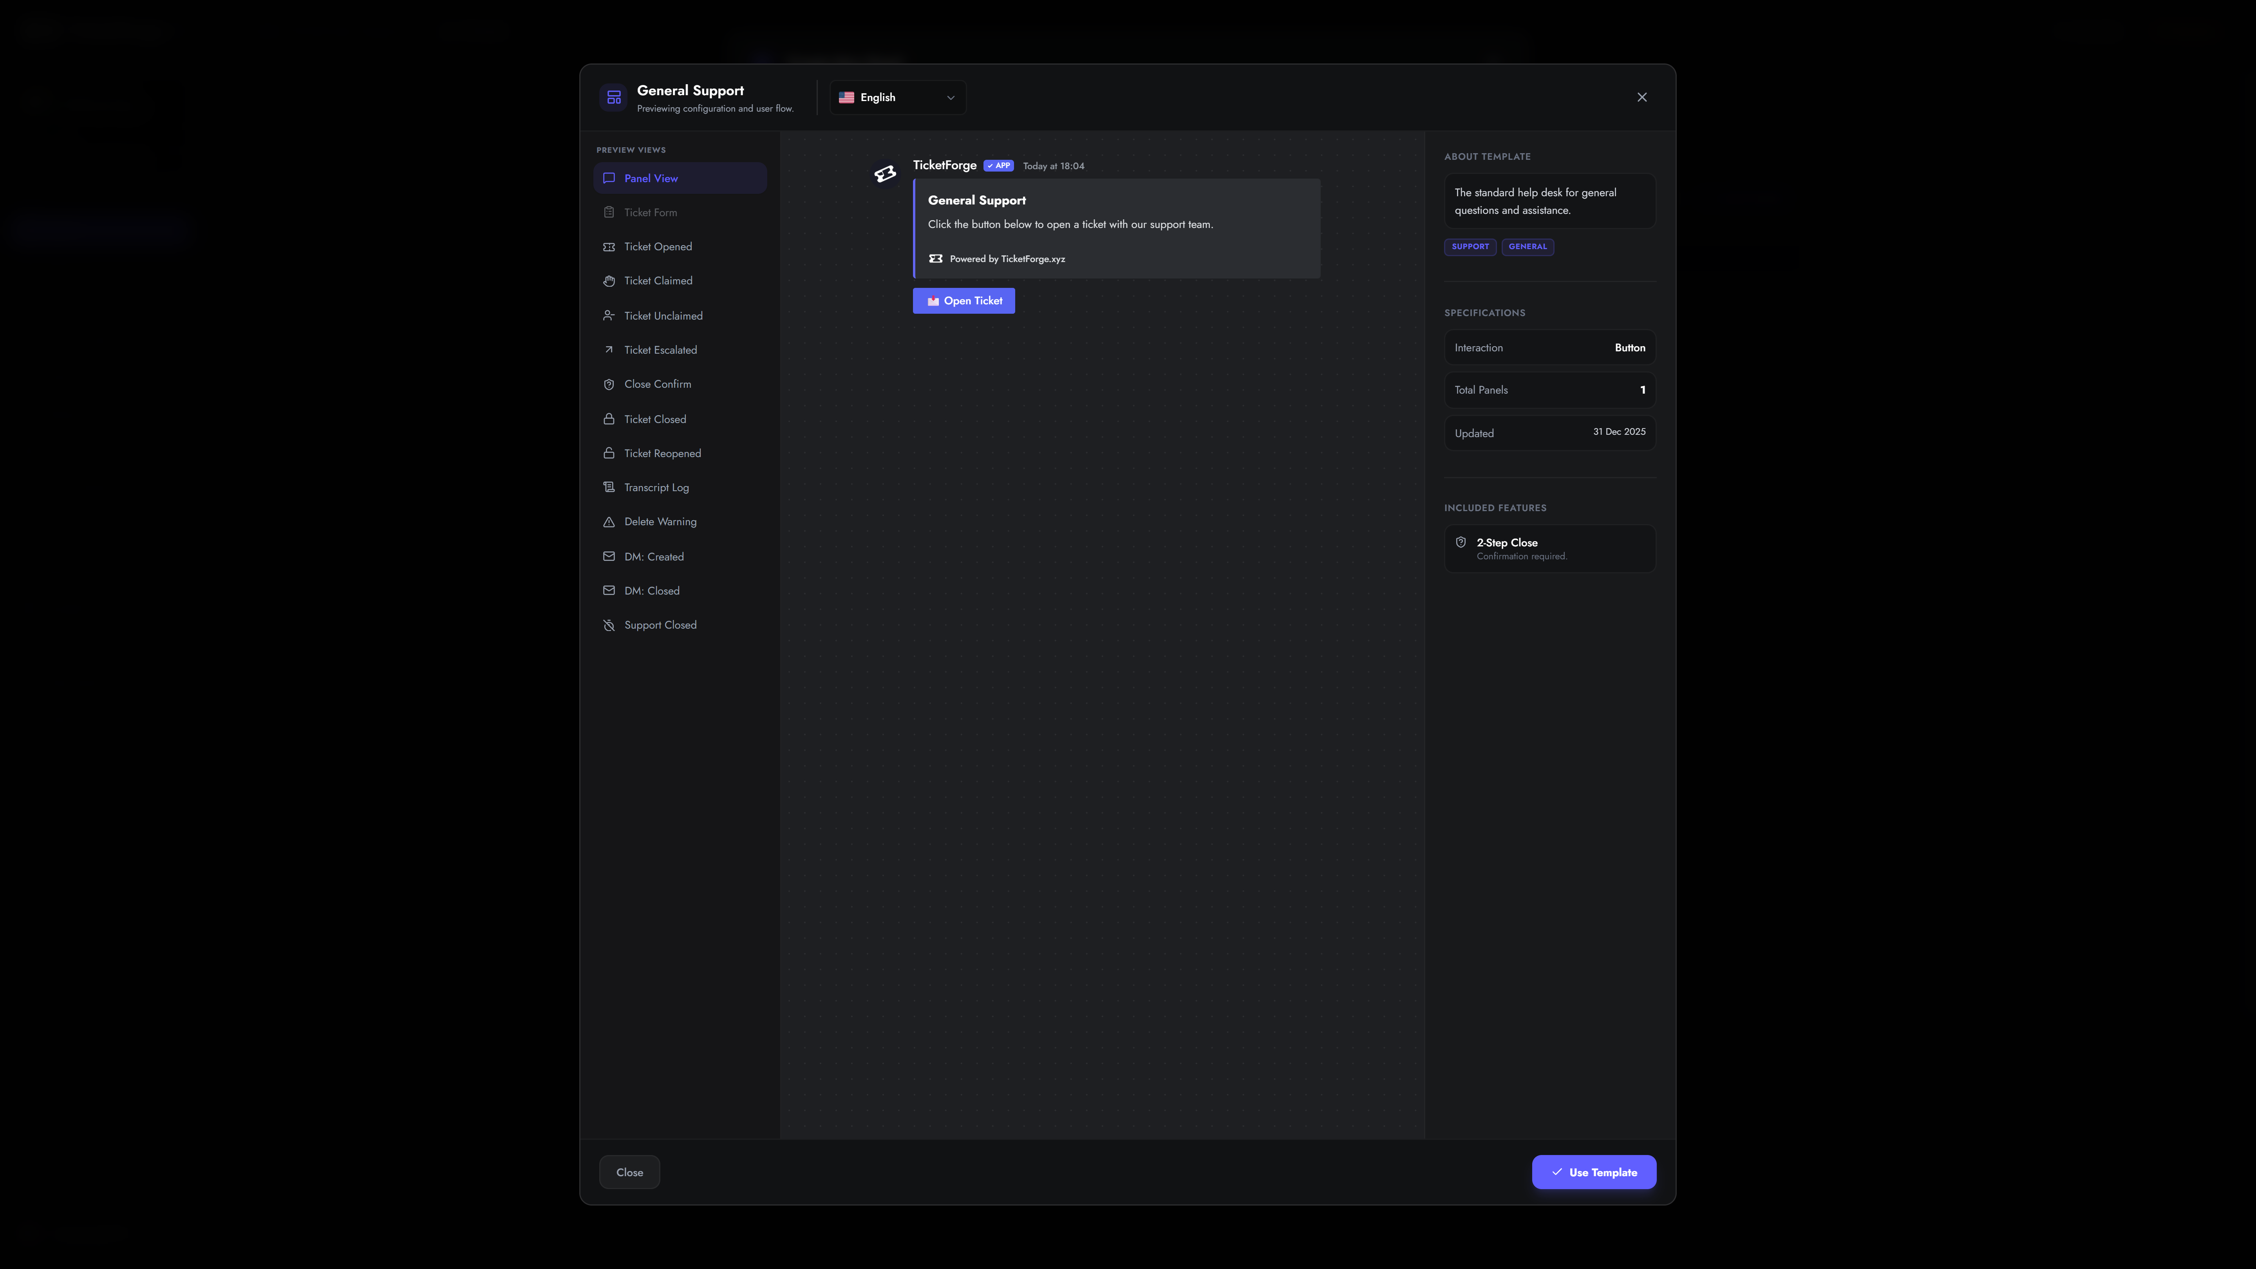
Task: Click the Today at 18:04 timestamp
Action: [1054, 166]
